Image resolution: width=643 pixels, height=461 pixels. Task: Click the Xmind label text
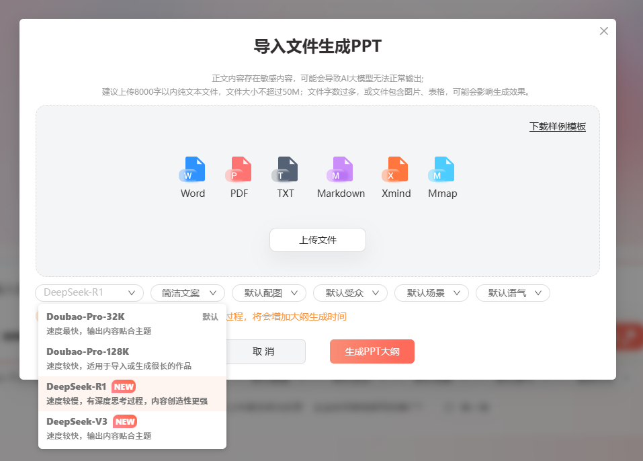pos(396,194)
